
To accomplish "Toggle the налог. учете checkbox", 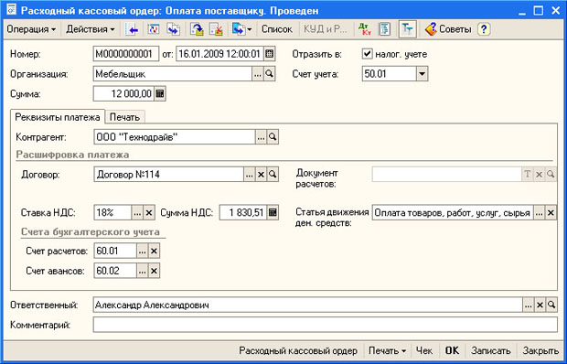I will (367, 54).
